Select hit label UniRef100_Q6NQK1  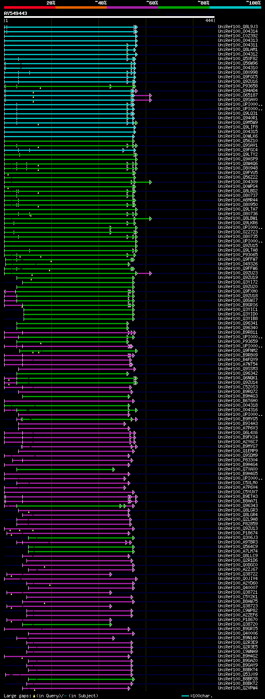238,378
